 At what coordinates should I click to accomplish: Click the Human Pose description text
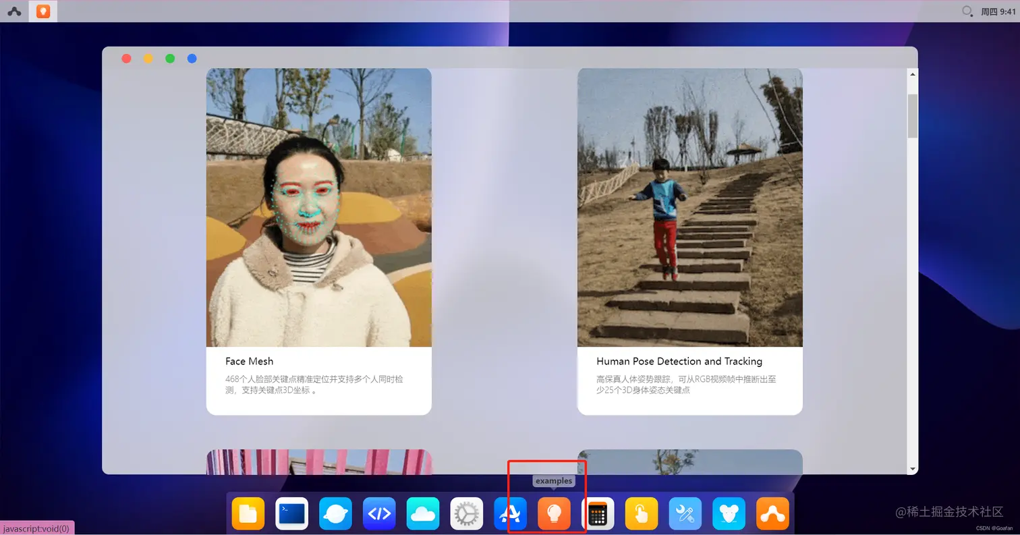point(686,385)
